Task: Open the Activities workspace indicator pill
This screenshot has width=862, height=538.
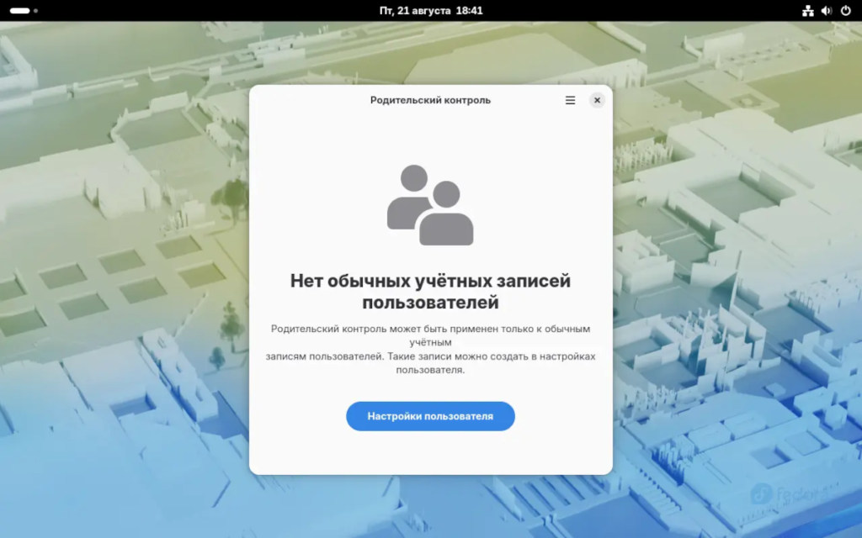Action: pos(24,10)
